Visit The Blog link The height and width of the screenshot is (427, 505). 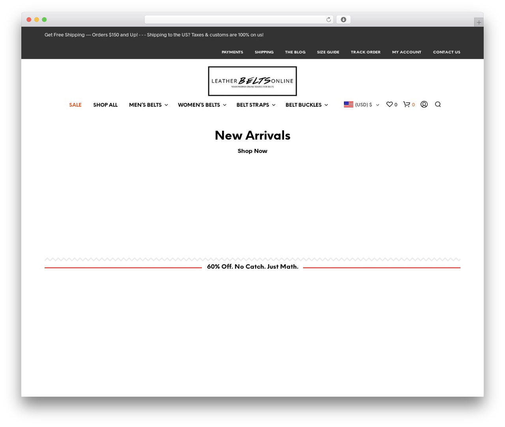tap(296, 52)
